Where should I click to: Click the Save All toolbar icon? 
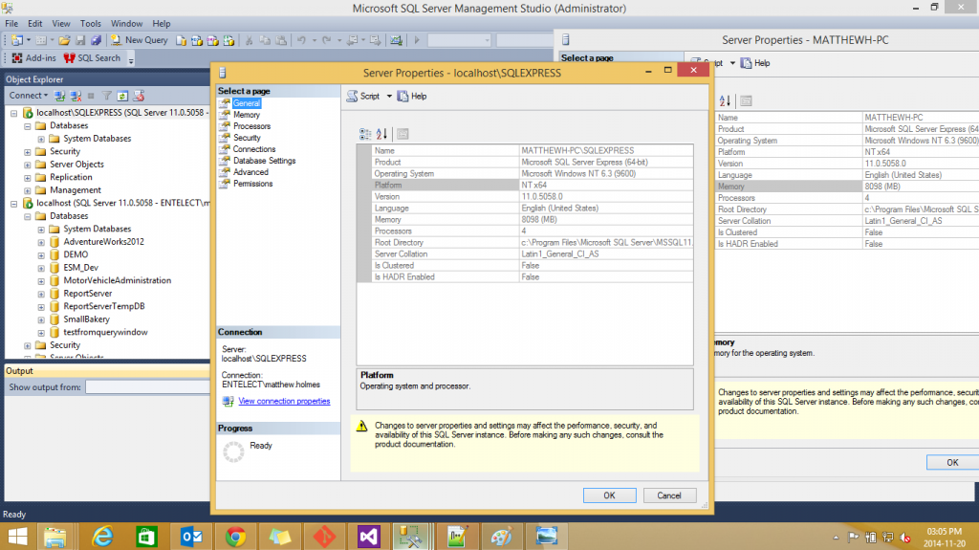coord(97,40)
